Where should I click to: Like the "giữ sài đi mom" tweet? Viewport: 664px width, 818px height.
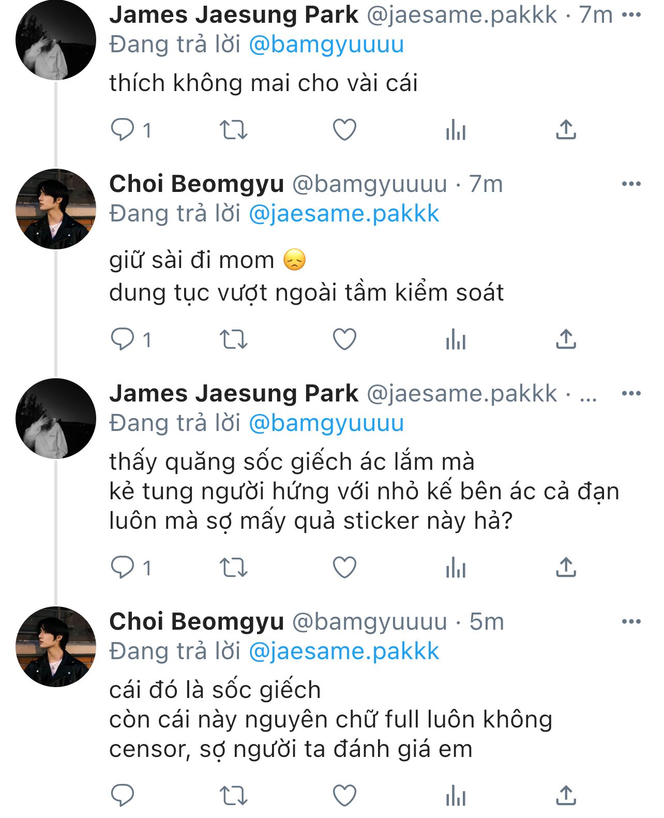[344, 339]
